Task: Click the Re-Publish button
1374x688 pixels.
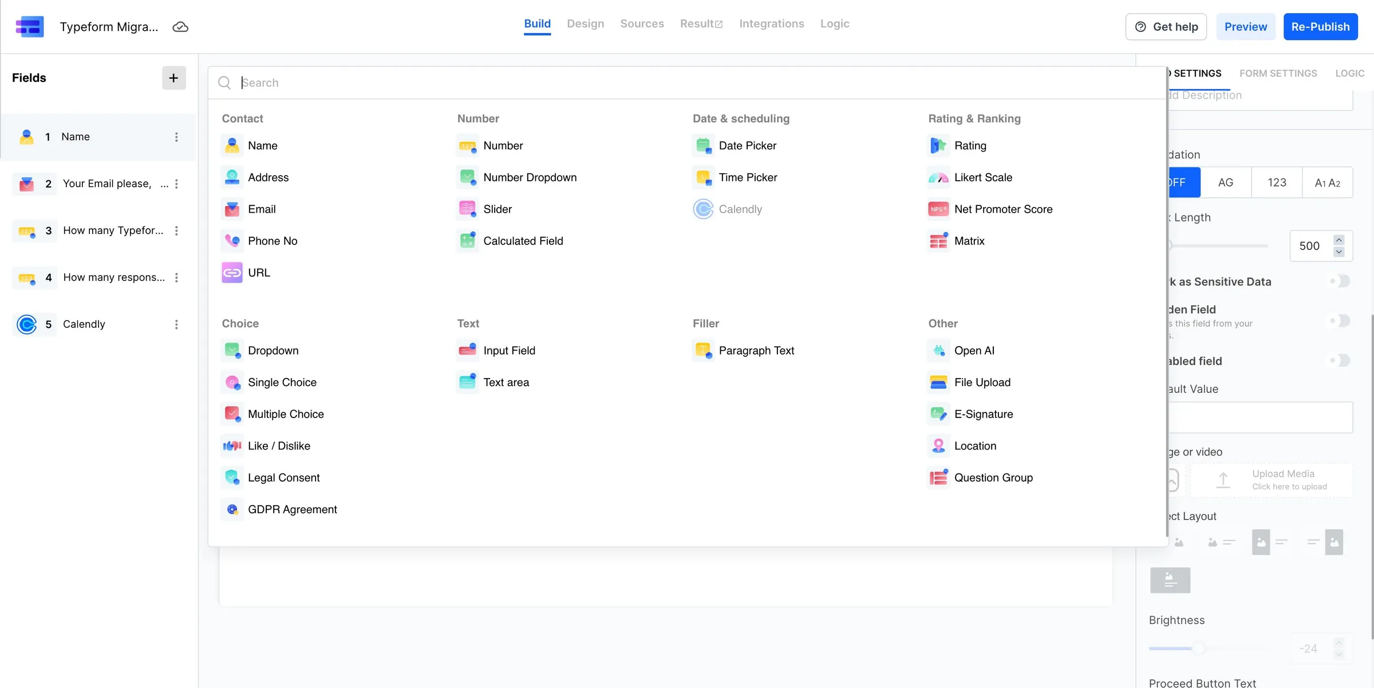Action: (x=1320, y=26)
